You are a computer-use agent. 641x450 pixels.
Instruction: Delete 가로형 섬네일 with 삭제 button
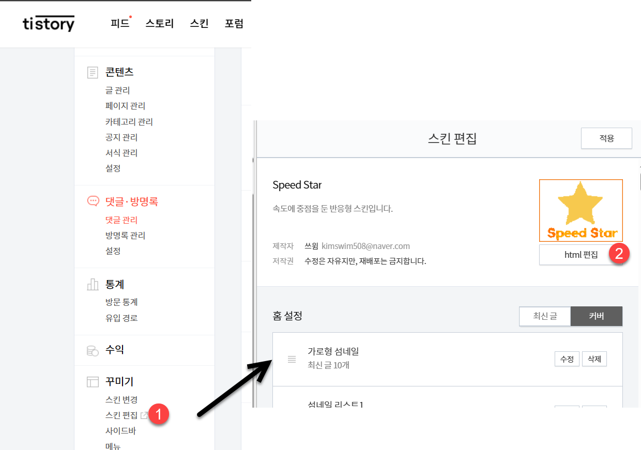click(594, 359)
